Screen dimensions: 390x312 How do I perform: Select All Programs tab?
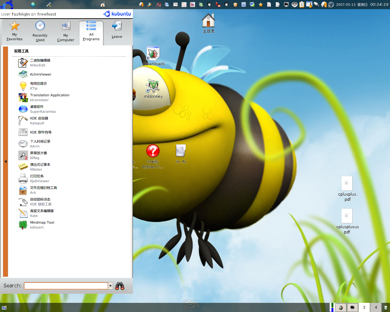[91, 32]
